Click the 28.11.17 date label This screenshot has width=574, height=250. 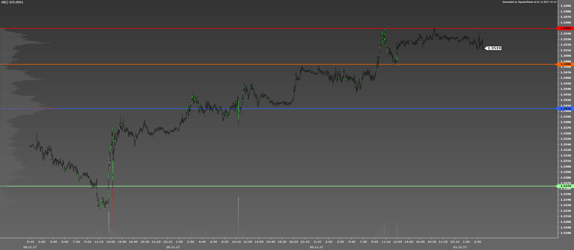(30, 247)
